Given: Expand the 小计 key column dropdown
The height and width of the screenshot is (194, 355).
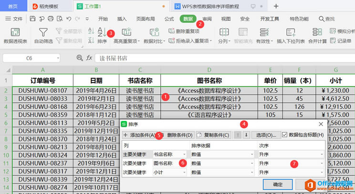Looking at the screenshot, I should 184,172.
